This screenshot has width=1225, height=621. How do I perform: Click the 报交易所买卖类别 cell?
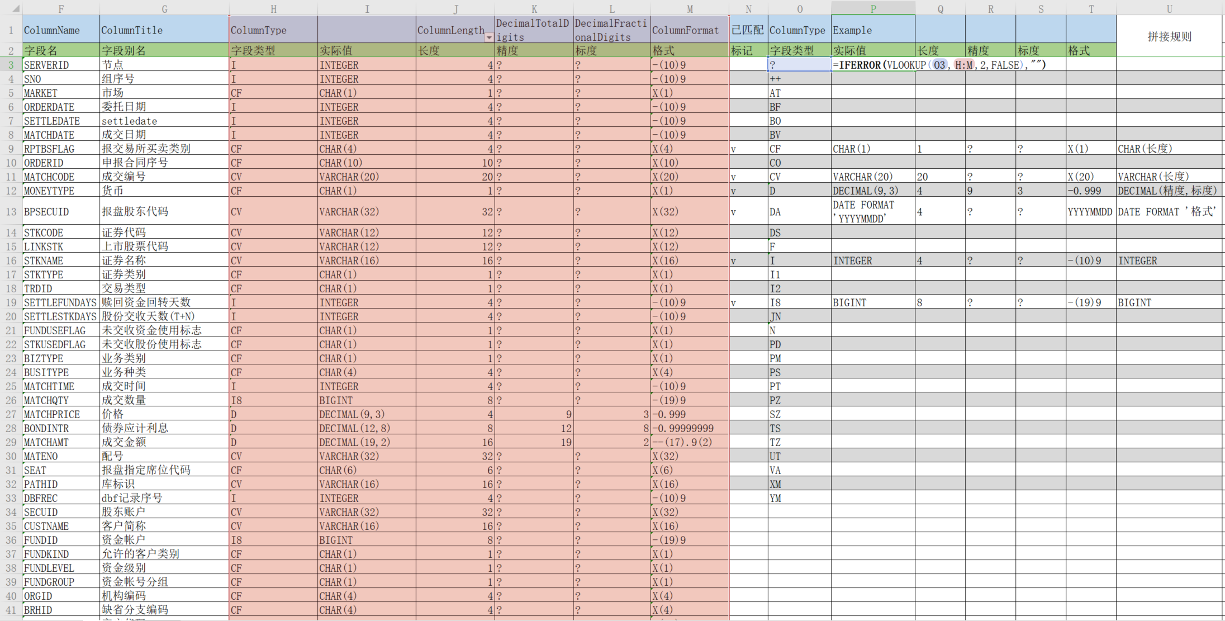[x=164, y=149]
